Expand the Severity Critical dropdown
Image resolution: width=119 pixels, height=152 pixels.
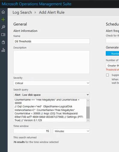pos(52,83)
